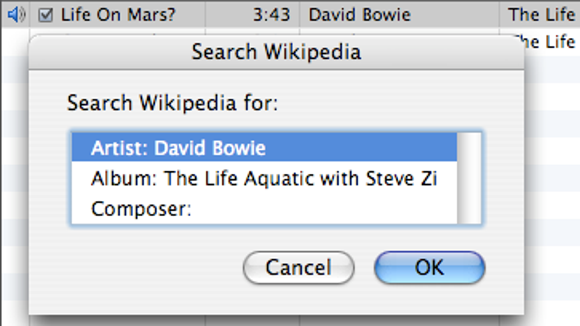Click empty dialog area left of Cancel button
Viewport: 580px width, 326px height.
pos(138,267)
